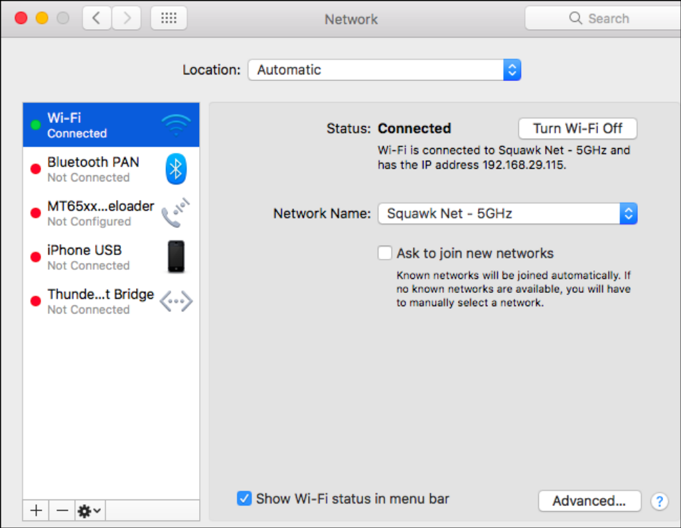
Task: Show all preferences grid button
Action: (x=169, y=19)
